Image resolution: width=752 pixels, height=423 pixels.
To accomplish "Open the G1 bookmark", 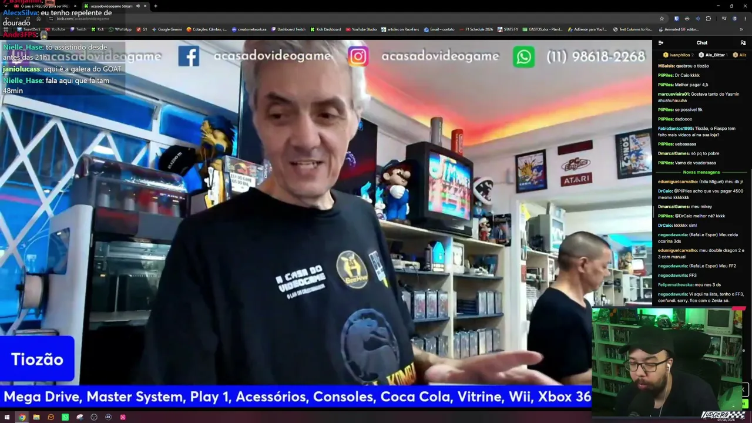I will pyautogui.click(x=142, y=29).
